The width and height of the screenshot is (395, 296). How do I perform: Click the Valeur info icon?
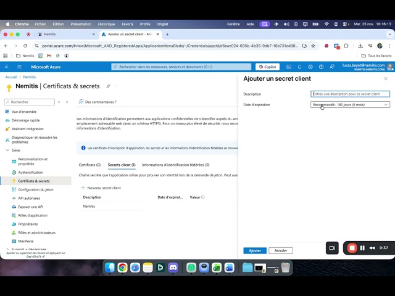click(203, 197)
